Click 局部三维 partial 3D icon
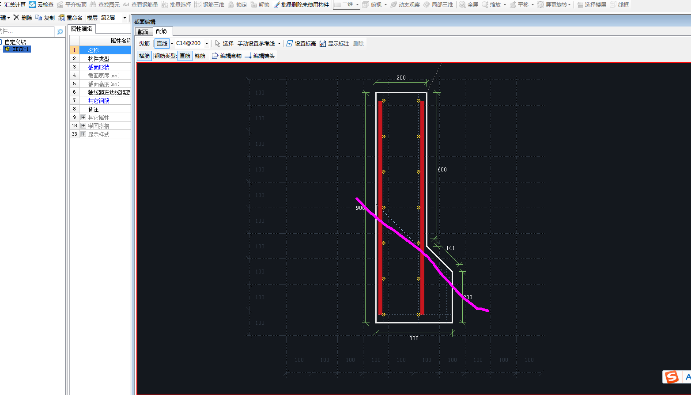691x395 pixels. point(427,4)
